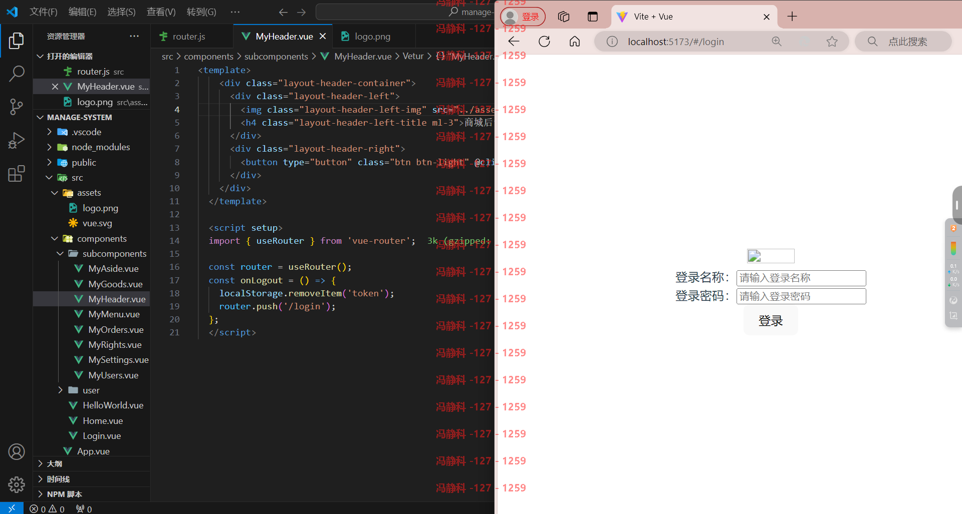
Task: Reload the browser page
Action: [x=544, y=42]
